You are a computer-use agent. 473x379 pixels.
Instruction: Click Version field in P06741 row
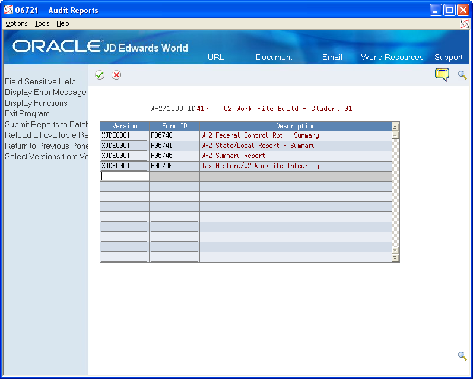(x=125, y=146)
